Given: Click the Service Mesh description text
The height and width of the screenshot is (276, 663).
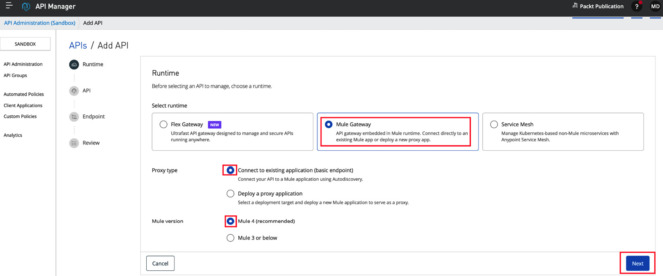Looking at the screenshot, I should point(560,137).
